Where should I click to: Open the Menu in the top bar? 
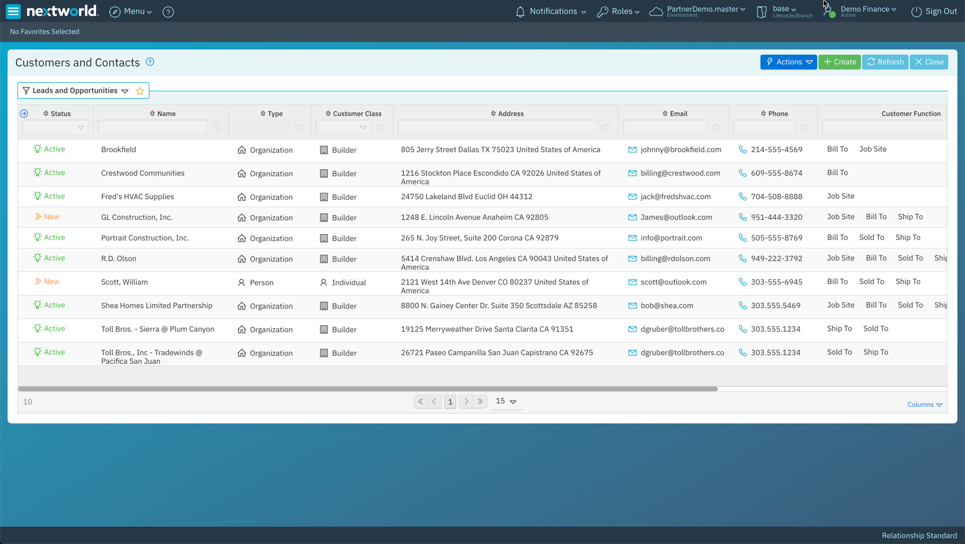(130, 11)
